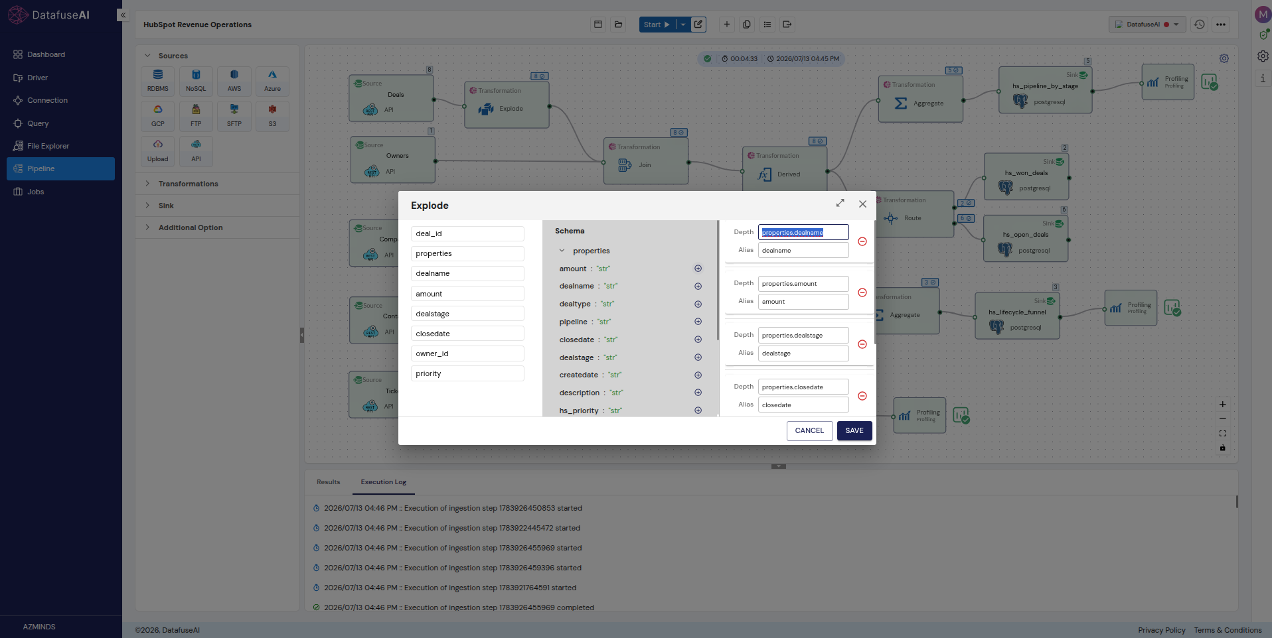Select the AWS source icon

pyautogui.click(x=234, y=80)
